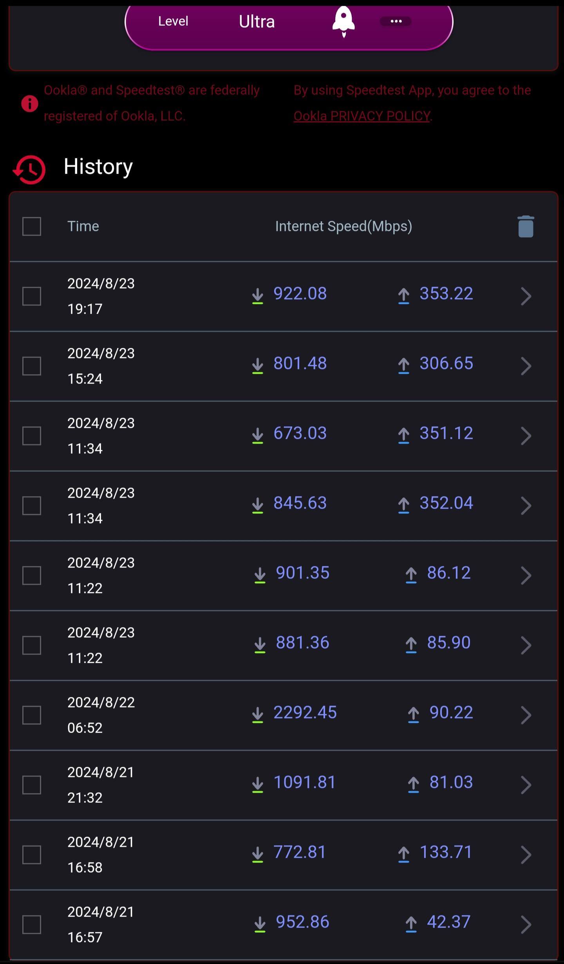Select checkbox for 2024/8/22 06:52 result

32,715
